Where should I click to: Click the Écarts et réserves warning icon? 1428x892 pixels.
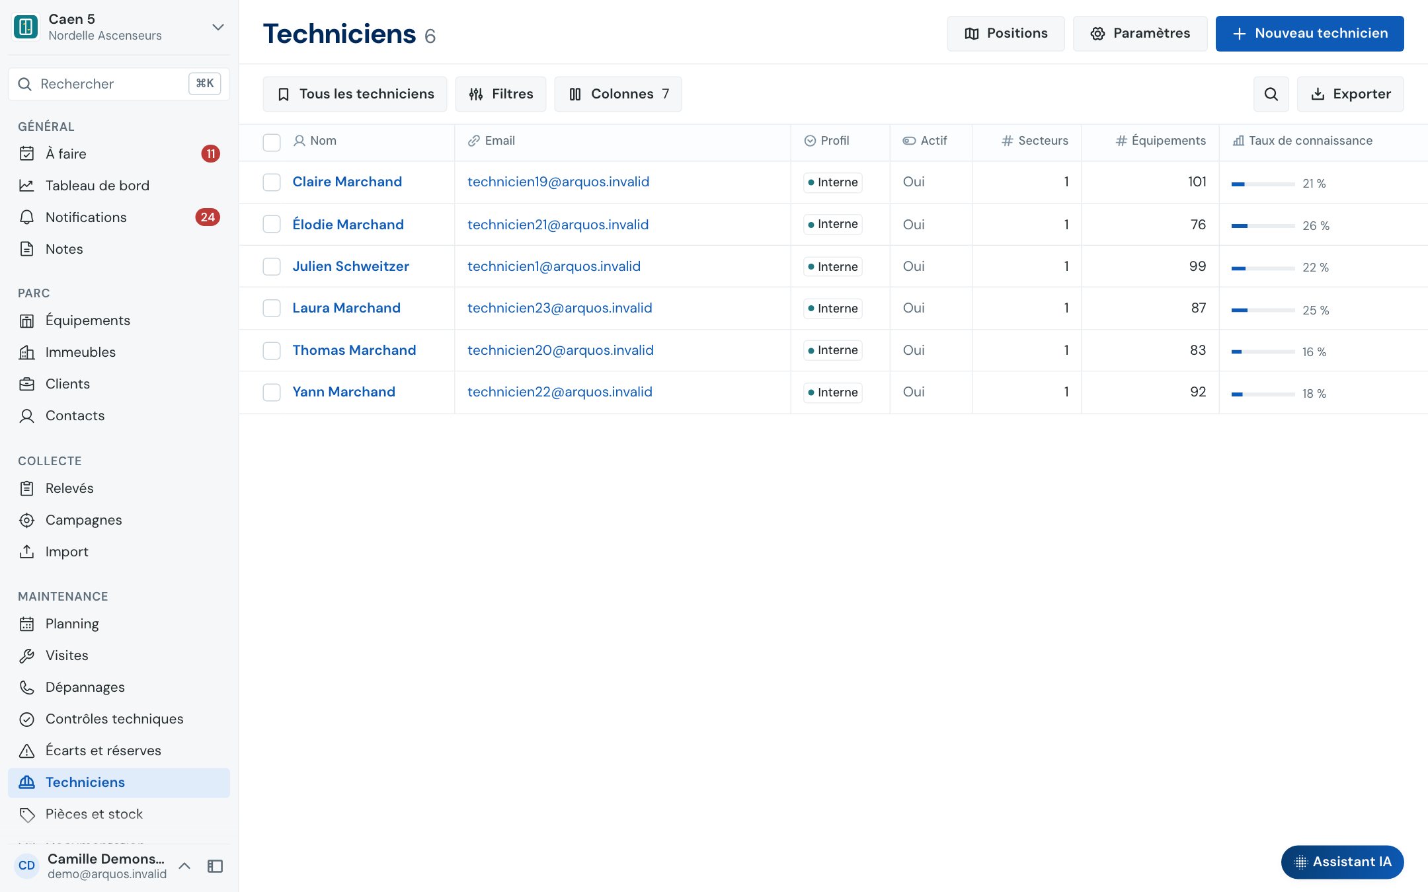pyautogui.click(x=26, y=751)
